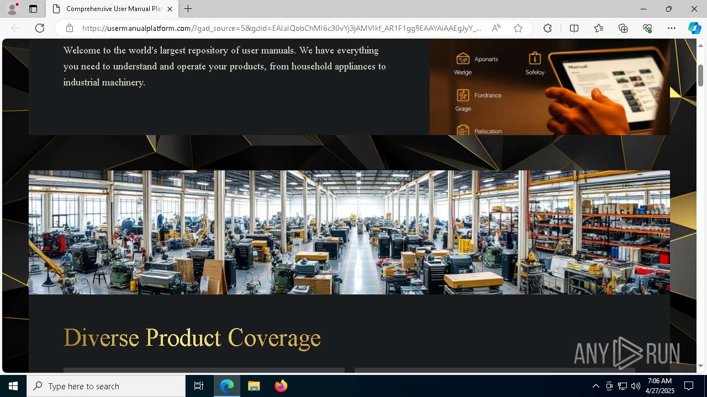Open the Collections icon

623,28
